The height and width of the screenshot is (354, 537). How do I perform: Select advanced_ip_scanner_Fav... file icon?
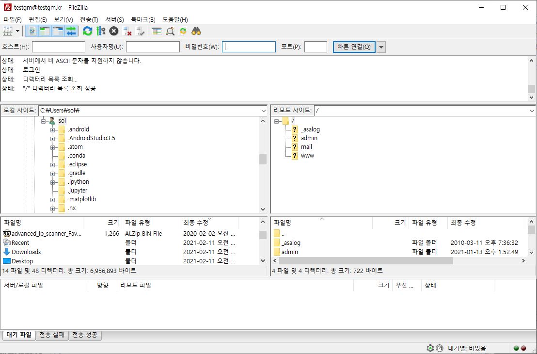(x=6, y=234)
